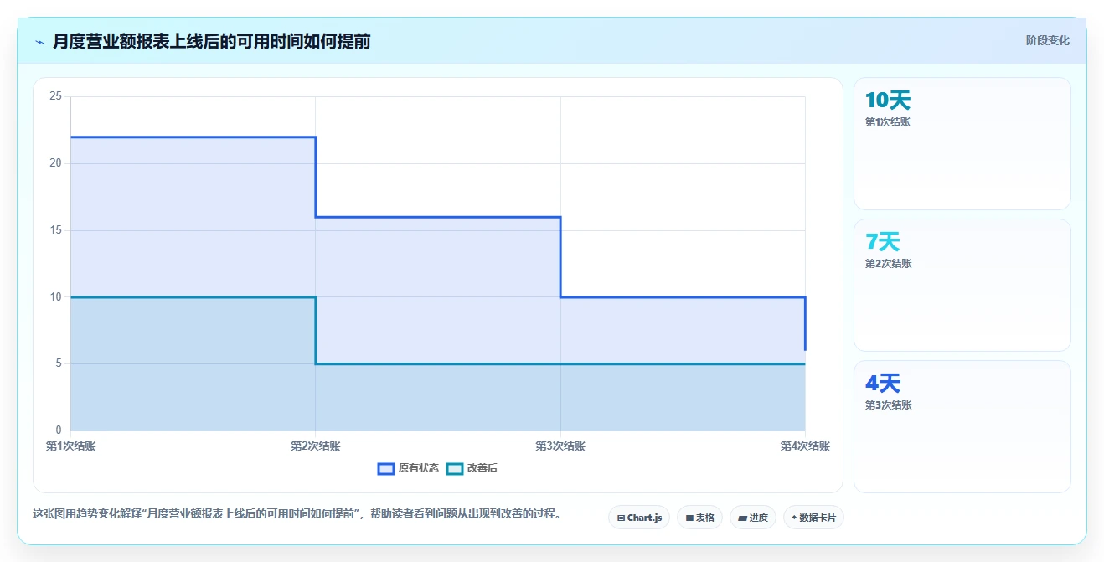
Task: Click the 数据卡片 tag
Action: [813, 518]
